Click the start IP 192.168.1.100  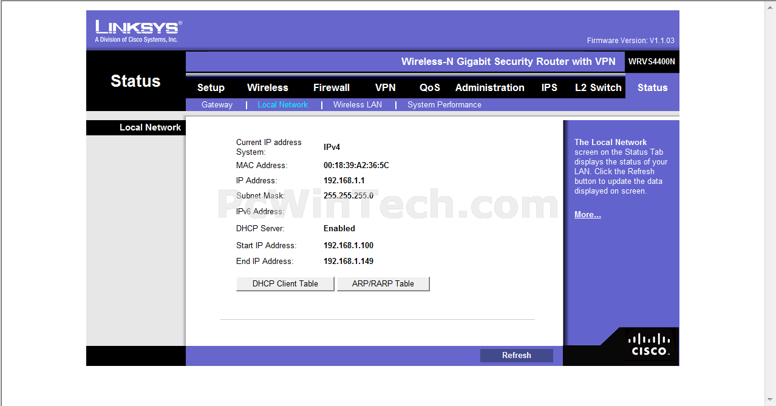[x=349, y=246]
